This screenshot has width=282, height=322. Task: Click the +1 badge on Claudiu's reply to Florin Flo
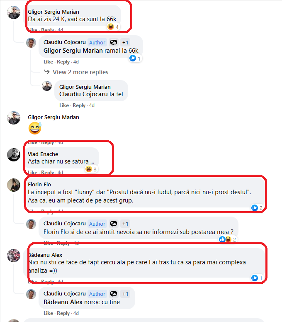pos(125,224)
